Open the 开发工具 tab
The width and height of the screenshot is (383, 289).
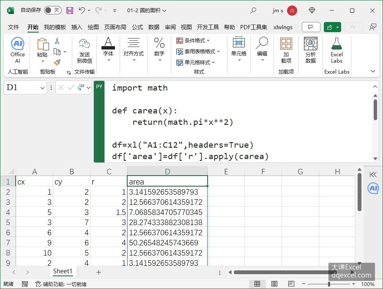point(208,27)
